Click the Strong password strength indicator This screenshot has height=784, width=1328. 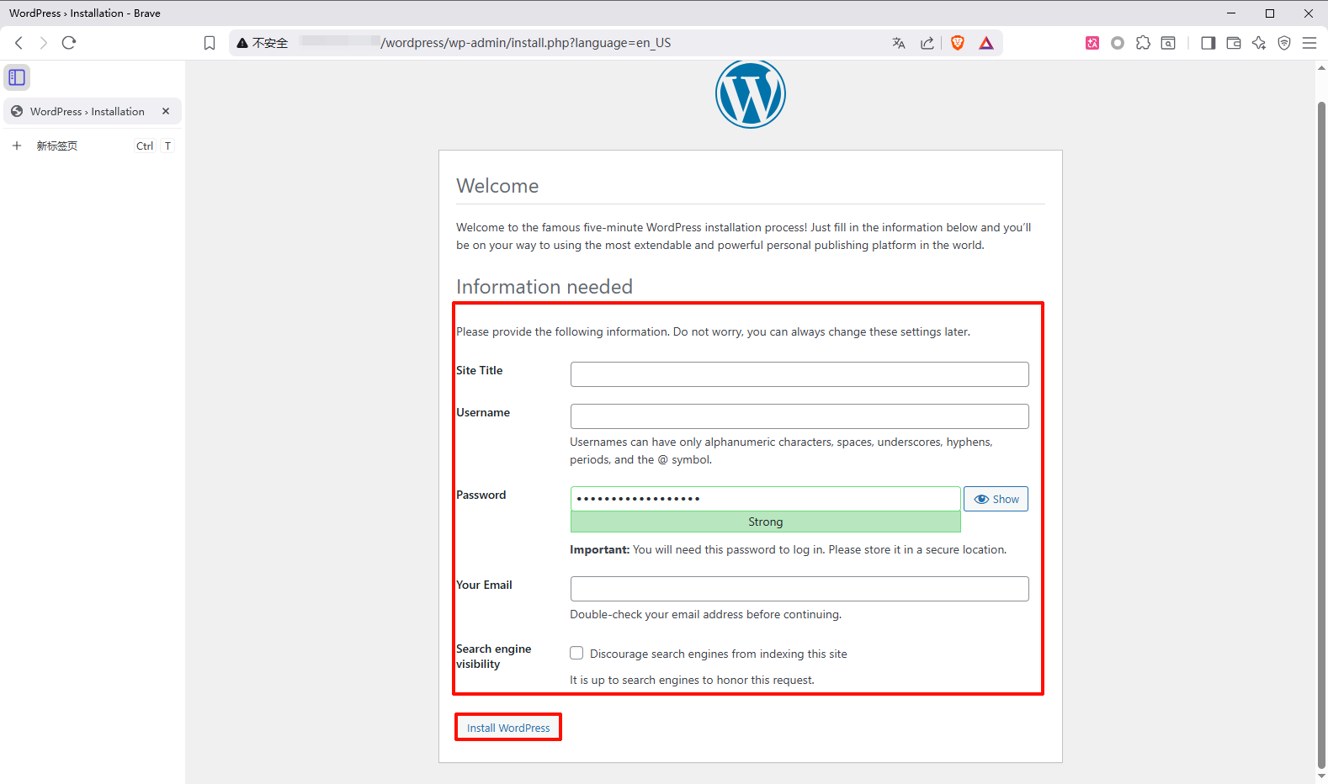766,522
